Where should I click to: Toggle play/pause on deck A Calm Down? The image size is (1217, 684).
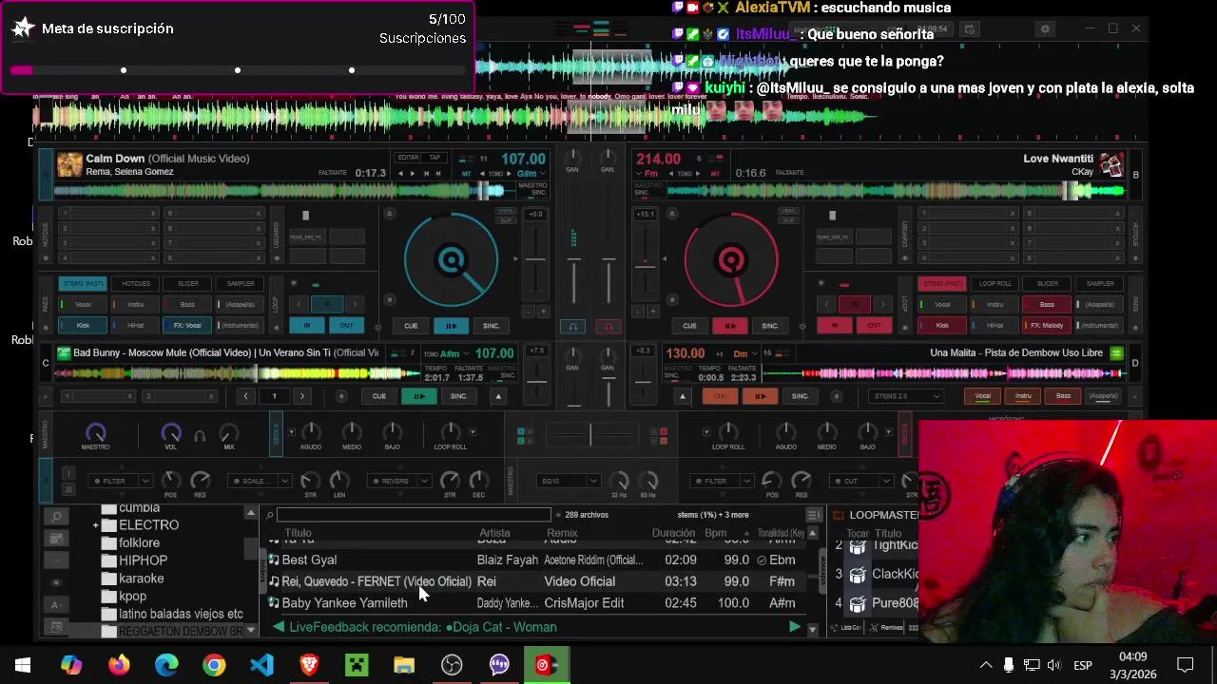[x=451, y=326]
